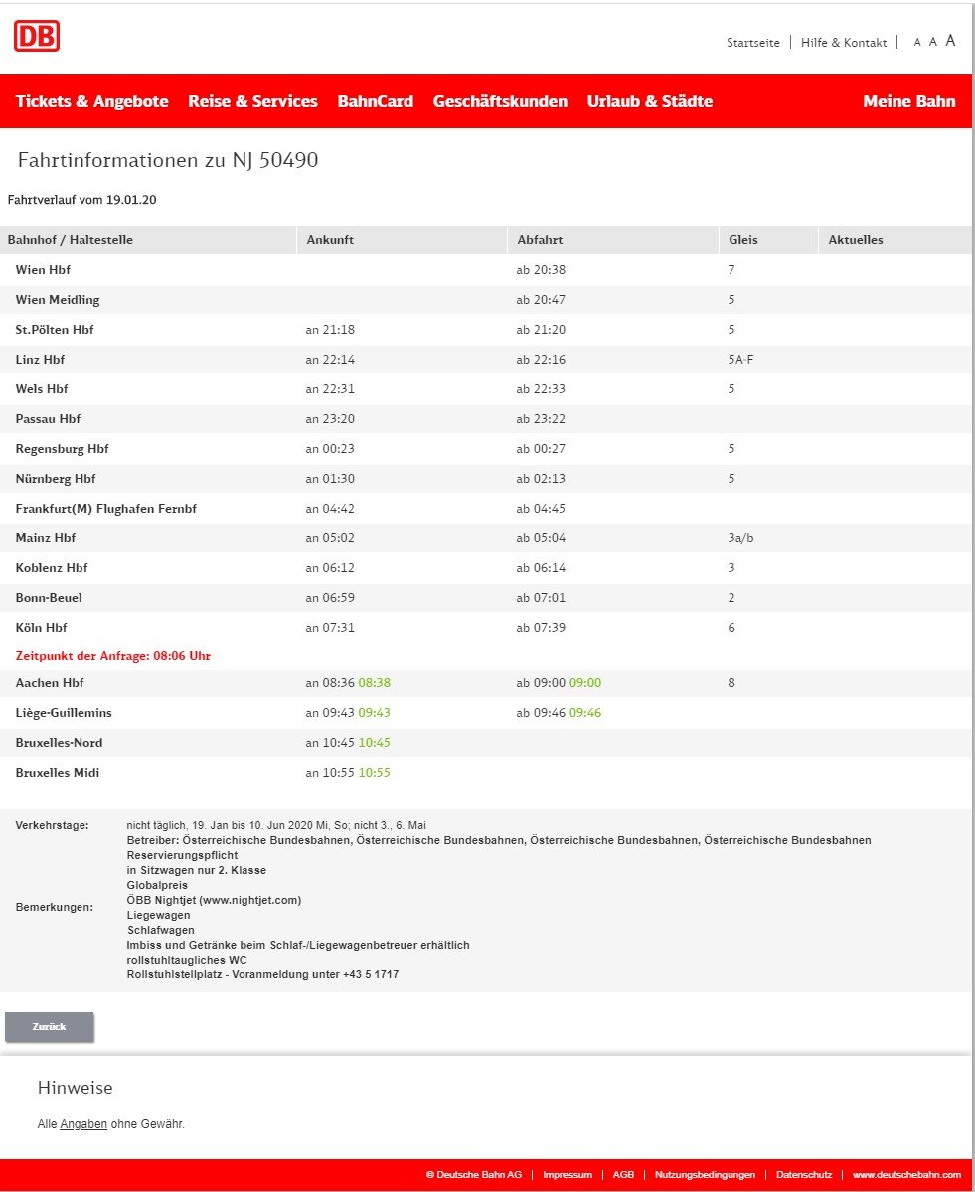Open Impressum in the footer
The width and height of the screenshot is (975, 1192).
coord(568,1174)
